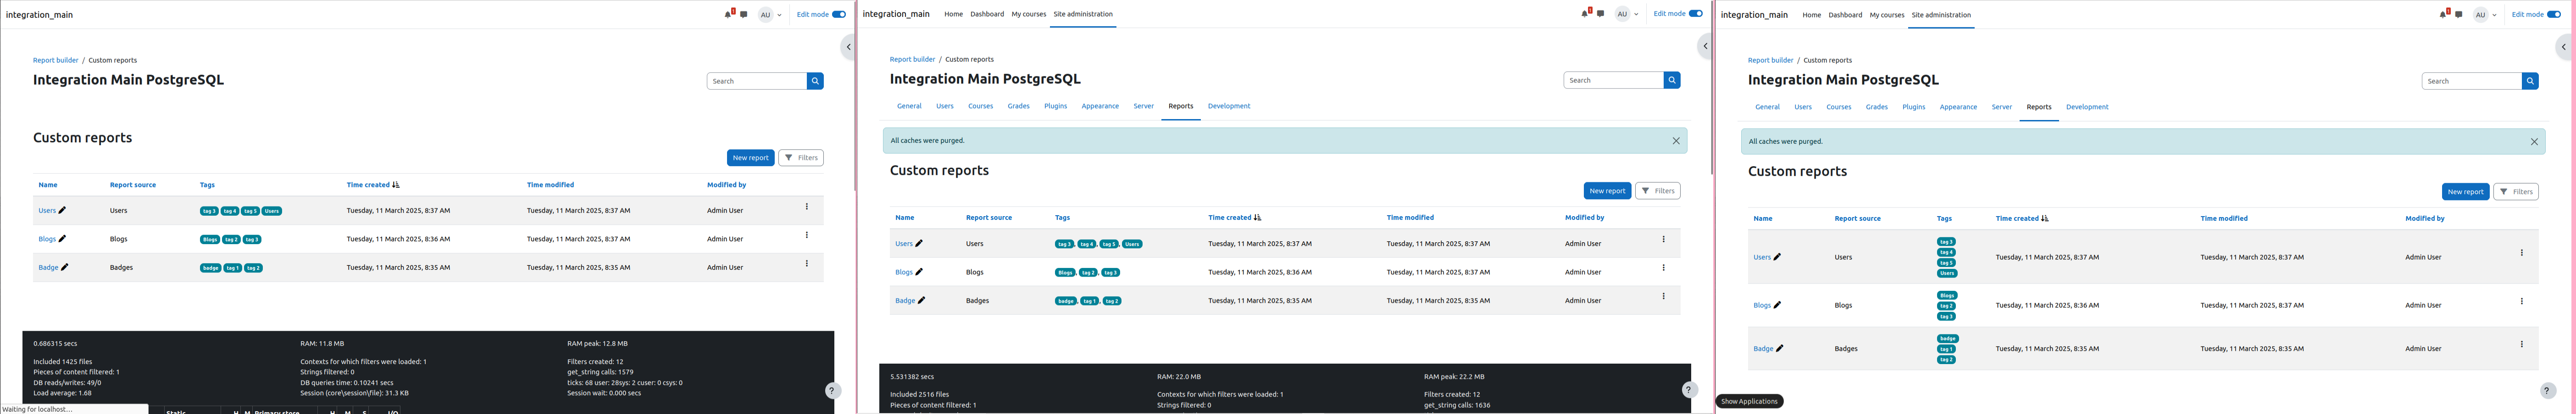Open Blogs row actions menu in right window
Viewport: 2576px width, 414px height.
pos(2521,301)
